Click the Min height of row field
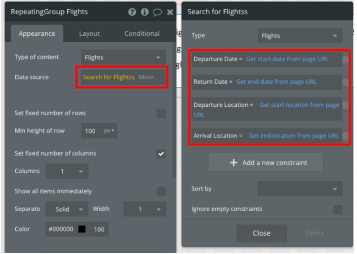This screenshot has height=254, width=357. coord(91,131)
